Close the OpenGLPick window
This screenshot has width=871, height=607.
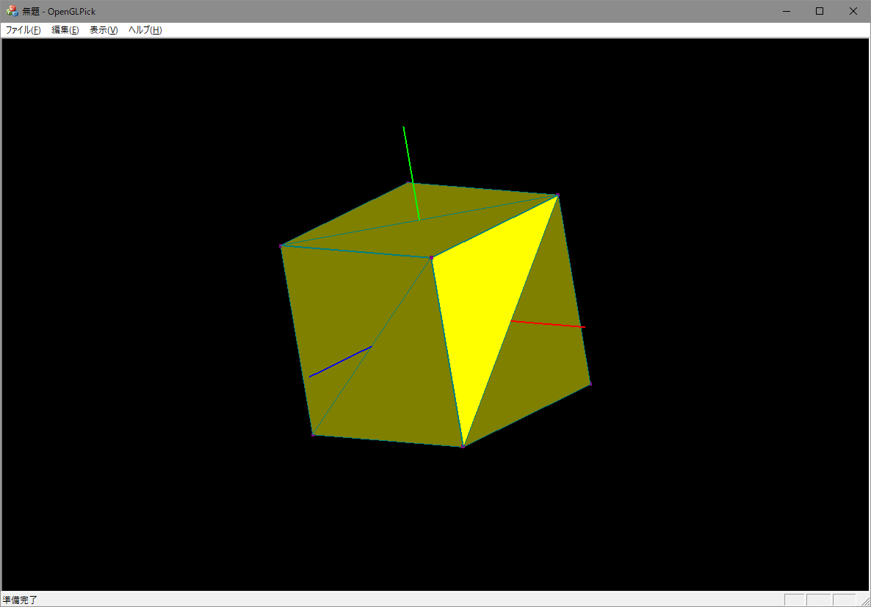click(853, 11)
